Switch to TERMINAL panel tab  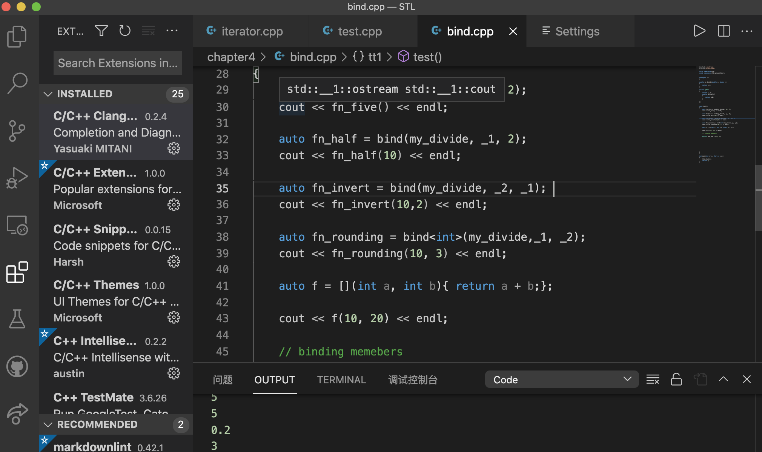[x=341, y=380]
